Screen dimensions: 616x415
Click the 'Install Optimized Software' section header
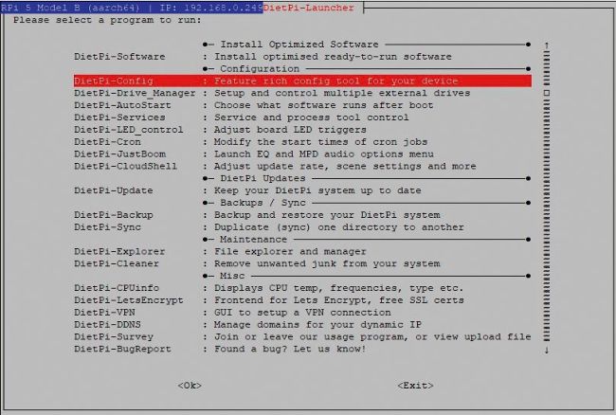(299, 45)
